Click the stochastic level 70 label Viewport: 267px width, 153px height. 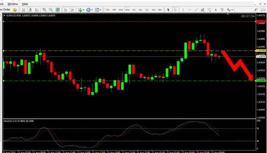[258, 128]
